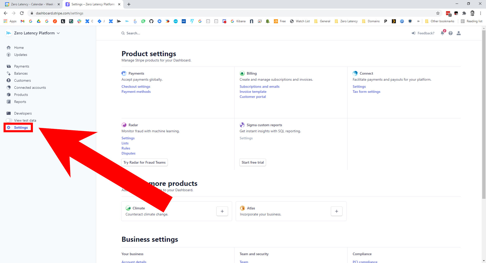Open the Checkout settings link

click(x=136, y=86)
